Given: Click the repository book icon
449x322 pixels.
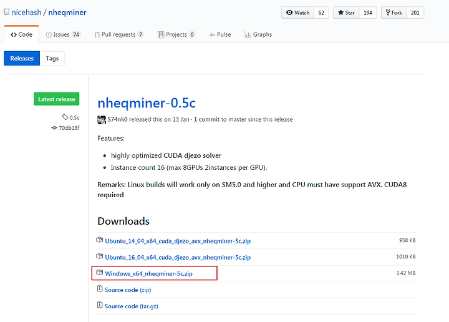Looking at the screenshot, I should [x=6, y=12].
